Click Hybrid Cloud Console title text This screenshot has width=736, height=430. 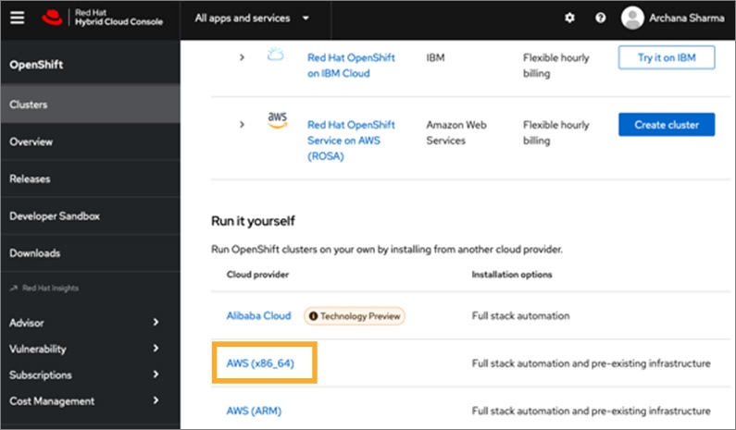119,21
